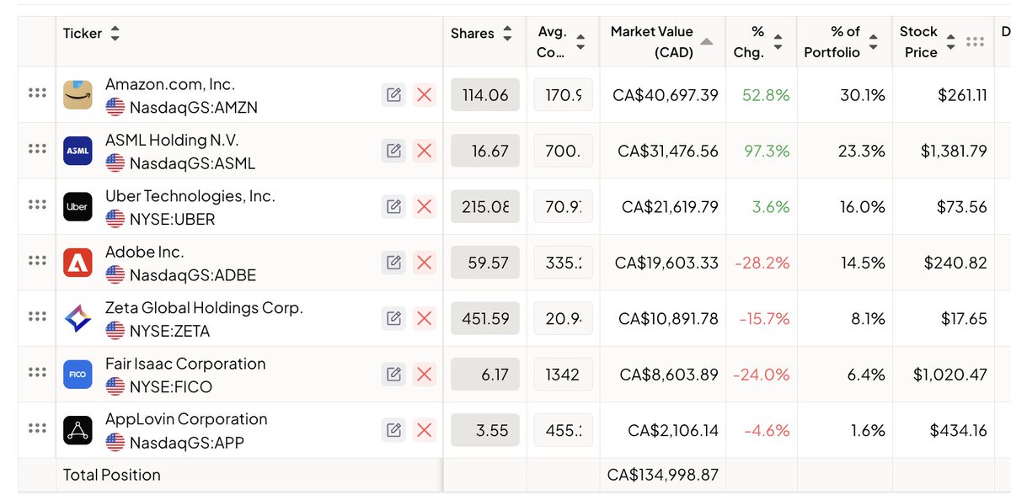
Task: Select market value CA$40,697.39
Action: point(666,95)
